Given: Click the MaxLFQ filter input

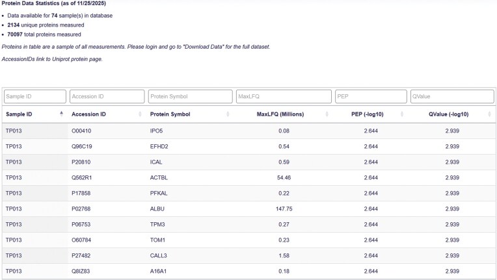Looking at the screenshot, I should tap(284, 97).
